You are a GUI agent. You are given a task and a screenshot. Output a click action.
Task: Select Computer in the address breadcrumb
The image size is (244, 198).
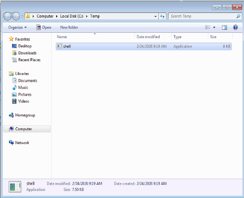pyautogui.click(x=45, y=16)
